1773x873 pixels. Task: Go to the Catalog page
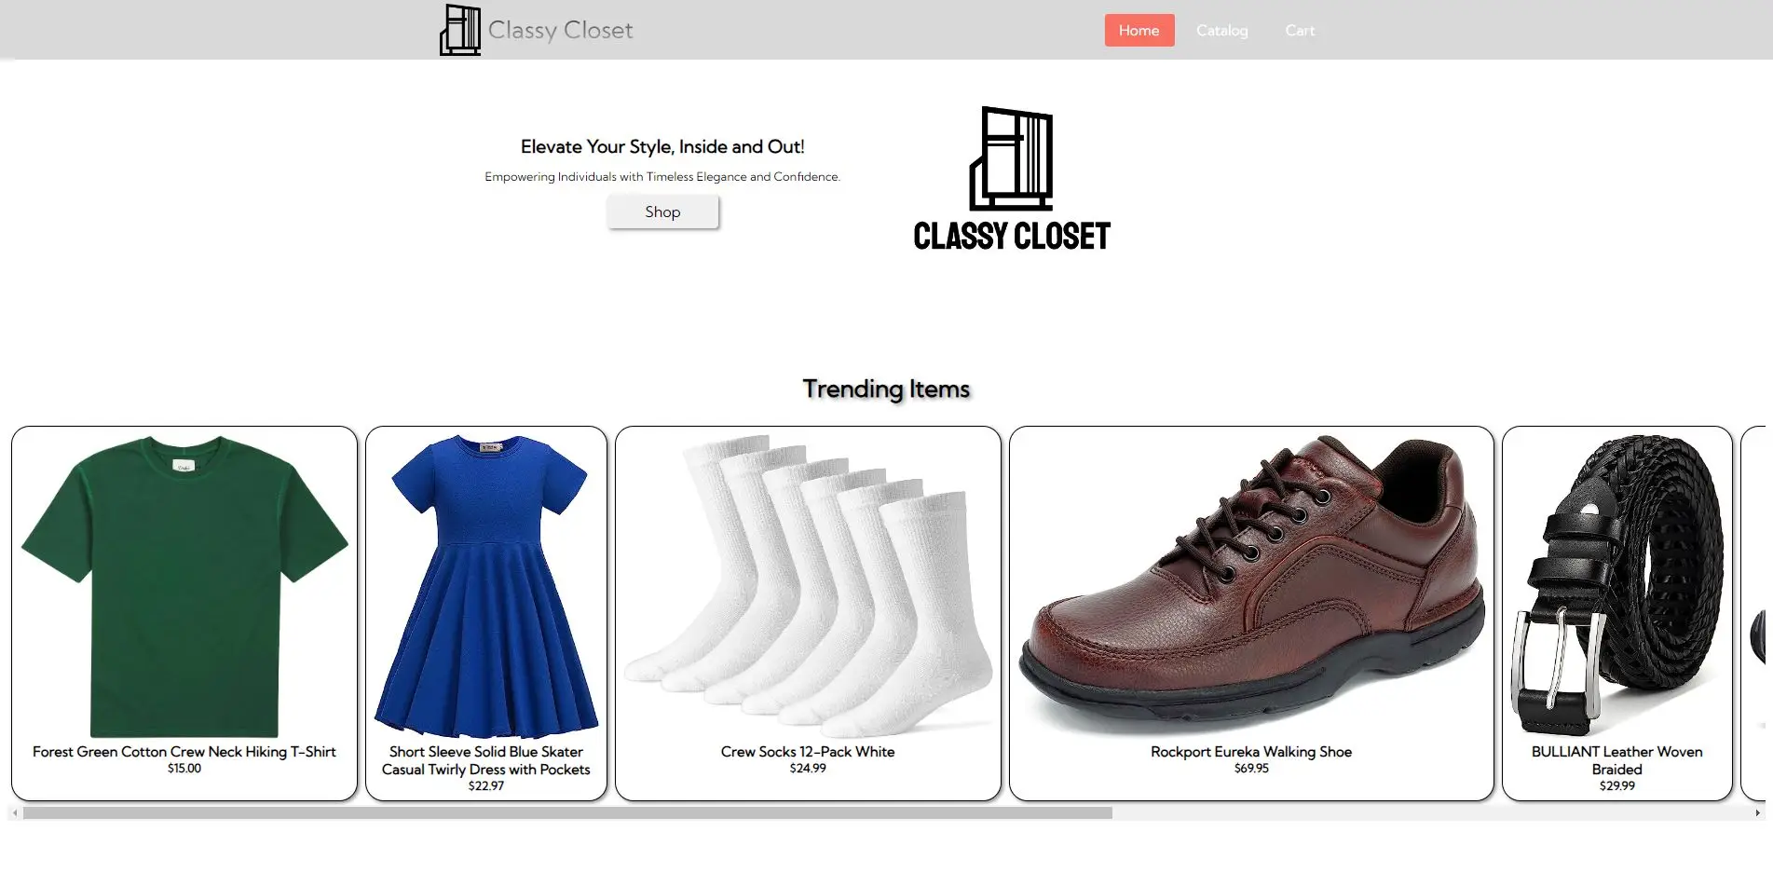point(1221,30)
